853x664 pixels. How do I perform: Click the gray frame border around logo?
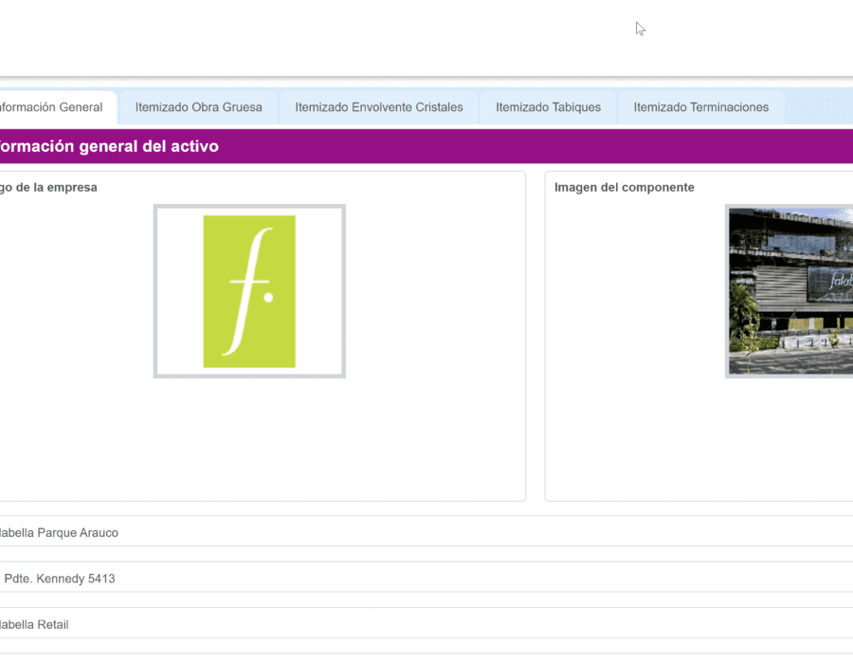point(157,291)
